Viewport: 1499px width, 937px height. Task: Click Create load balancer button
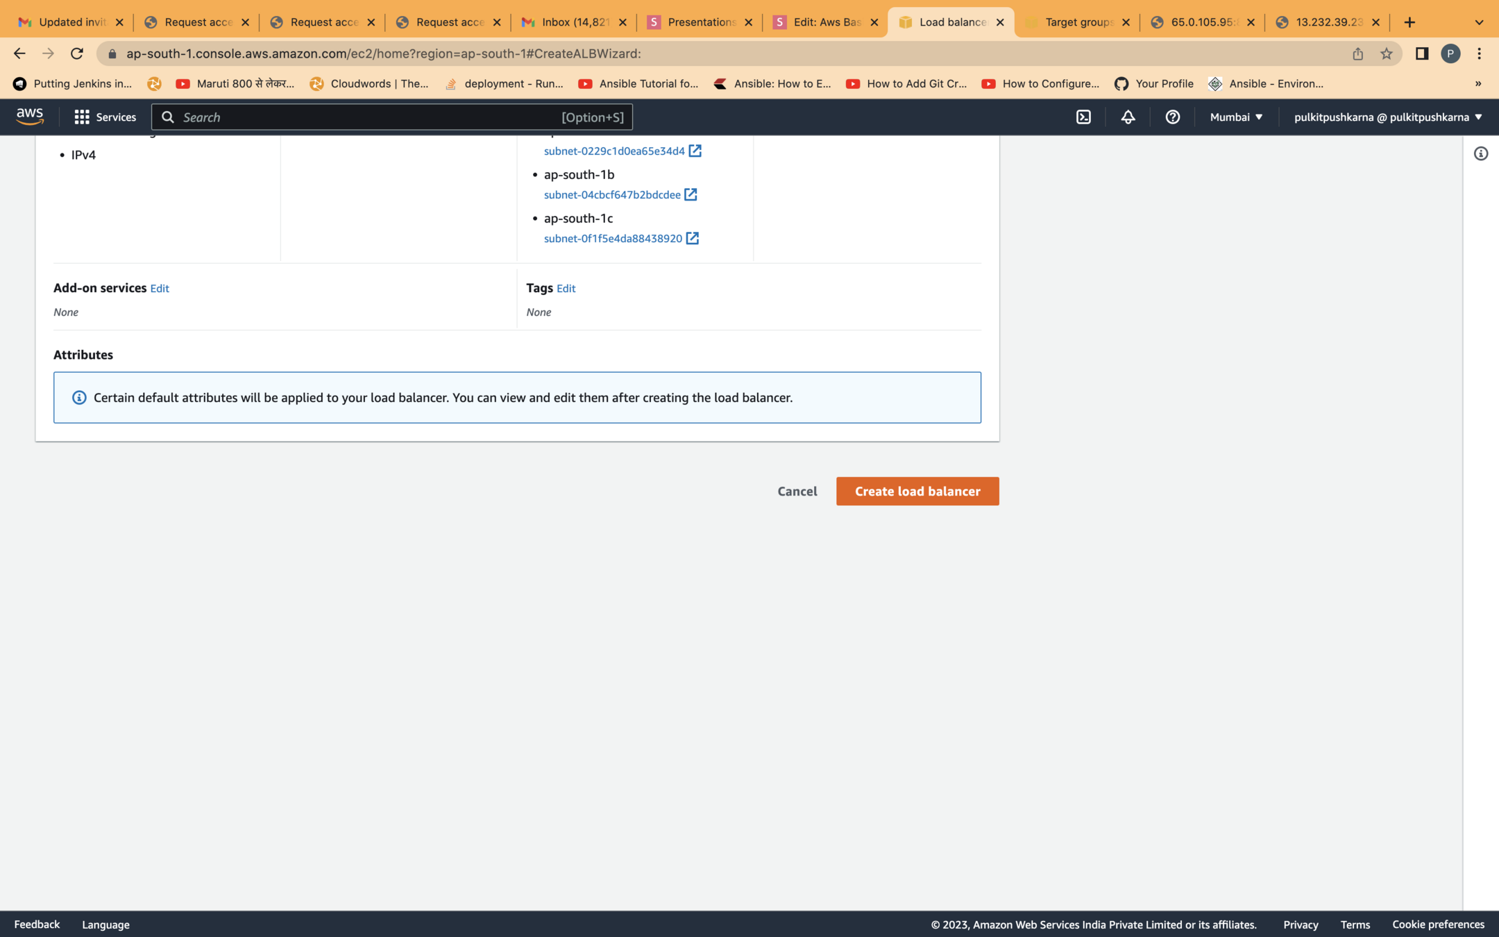(x=917, y=491)
